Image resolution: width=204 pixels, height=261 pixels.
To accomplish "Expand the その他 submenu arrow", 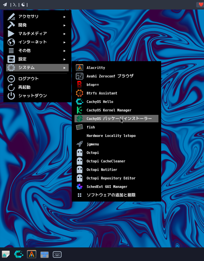I will coord(65,51).
